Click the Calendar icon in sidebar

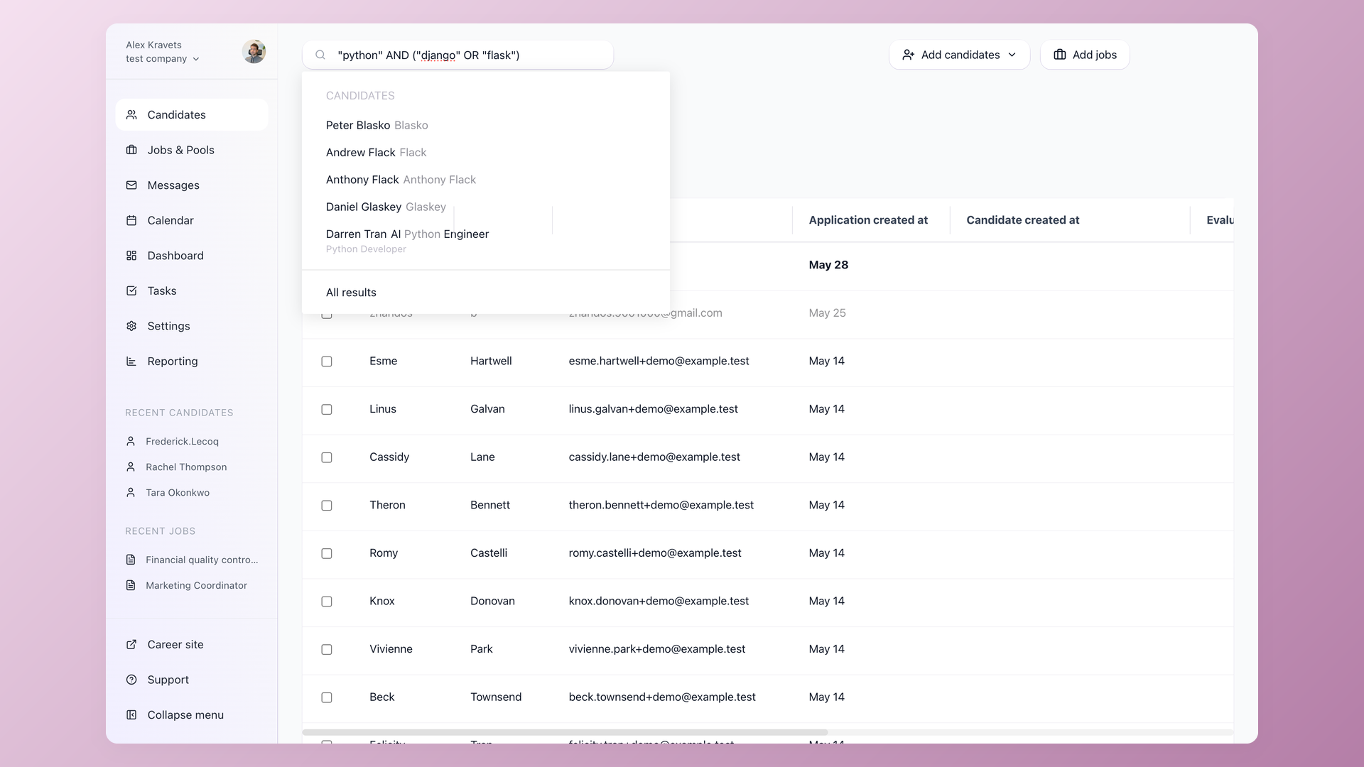(x=131, y=220)
